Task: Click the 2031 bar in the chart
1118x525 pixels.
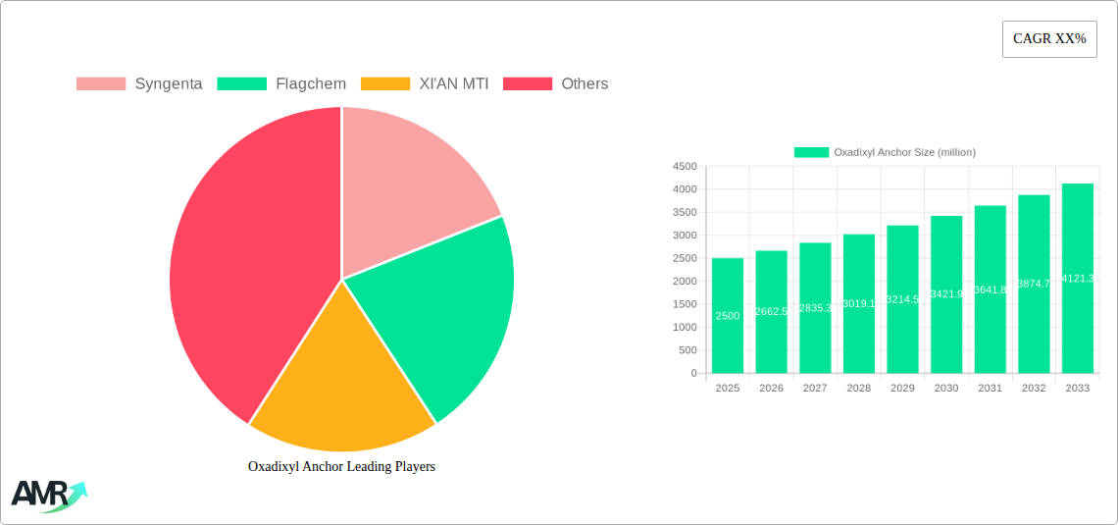Action: click(x=990, y=289)
